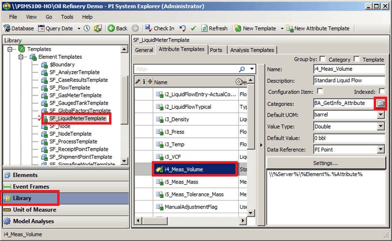Open the Default UOM dropdown

[x=381, y=115]
